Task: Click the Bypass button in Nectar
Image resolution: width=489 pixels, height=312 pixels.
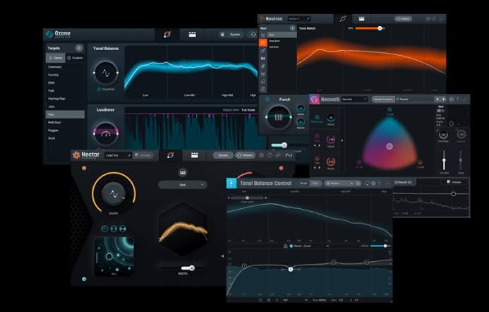Action: (x=223, y=155)
